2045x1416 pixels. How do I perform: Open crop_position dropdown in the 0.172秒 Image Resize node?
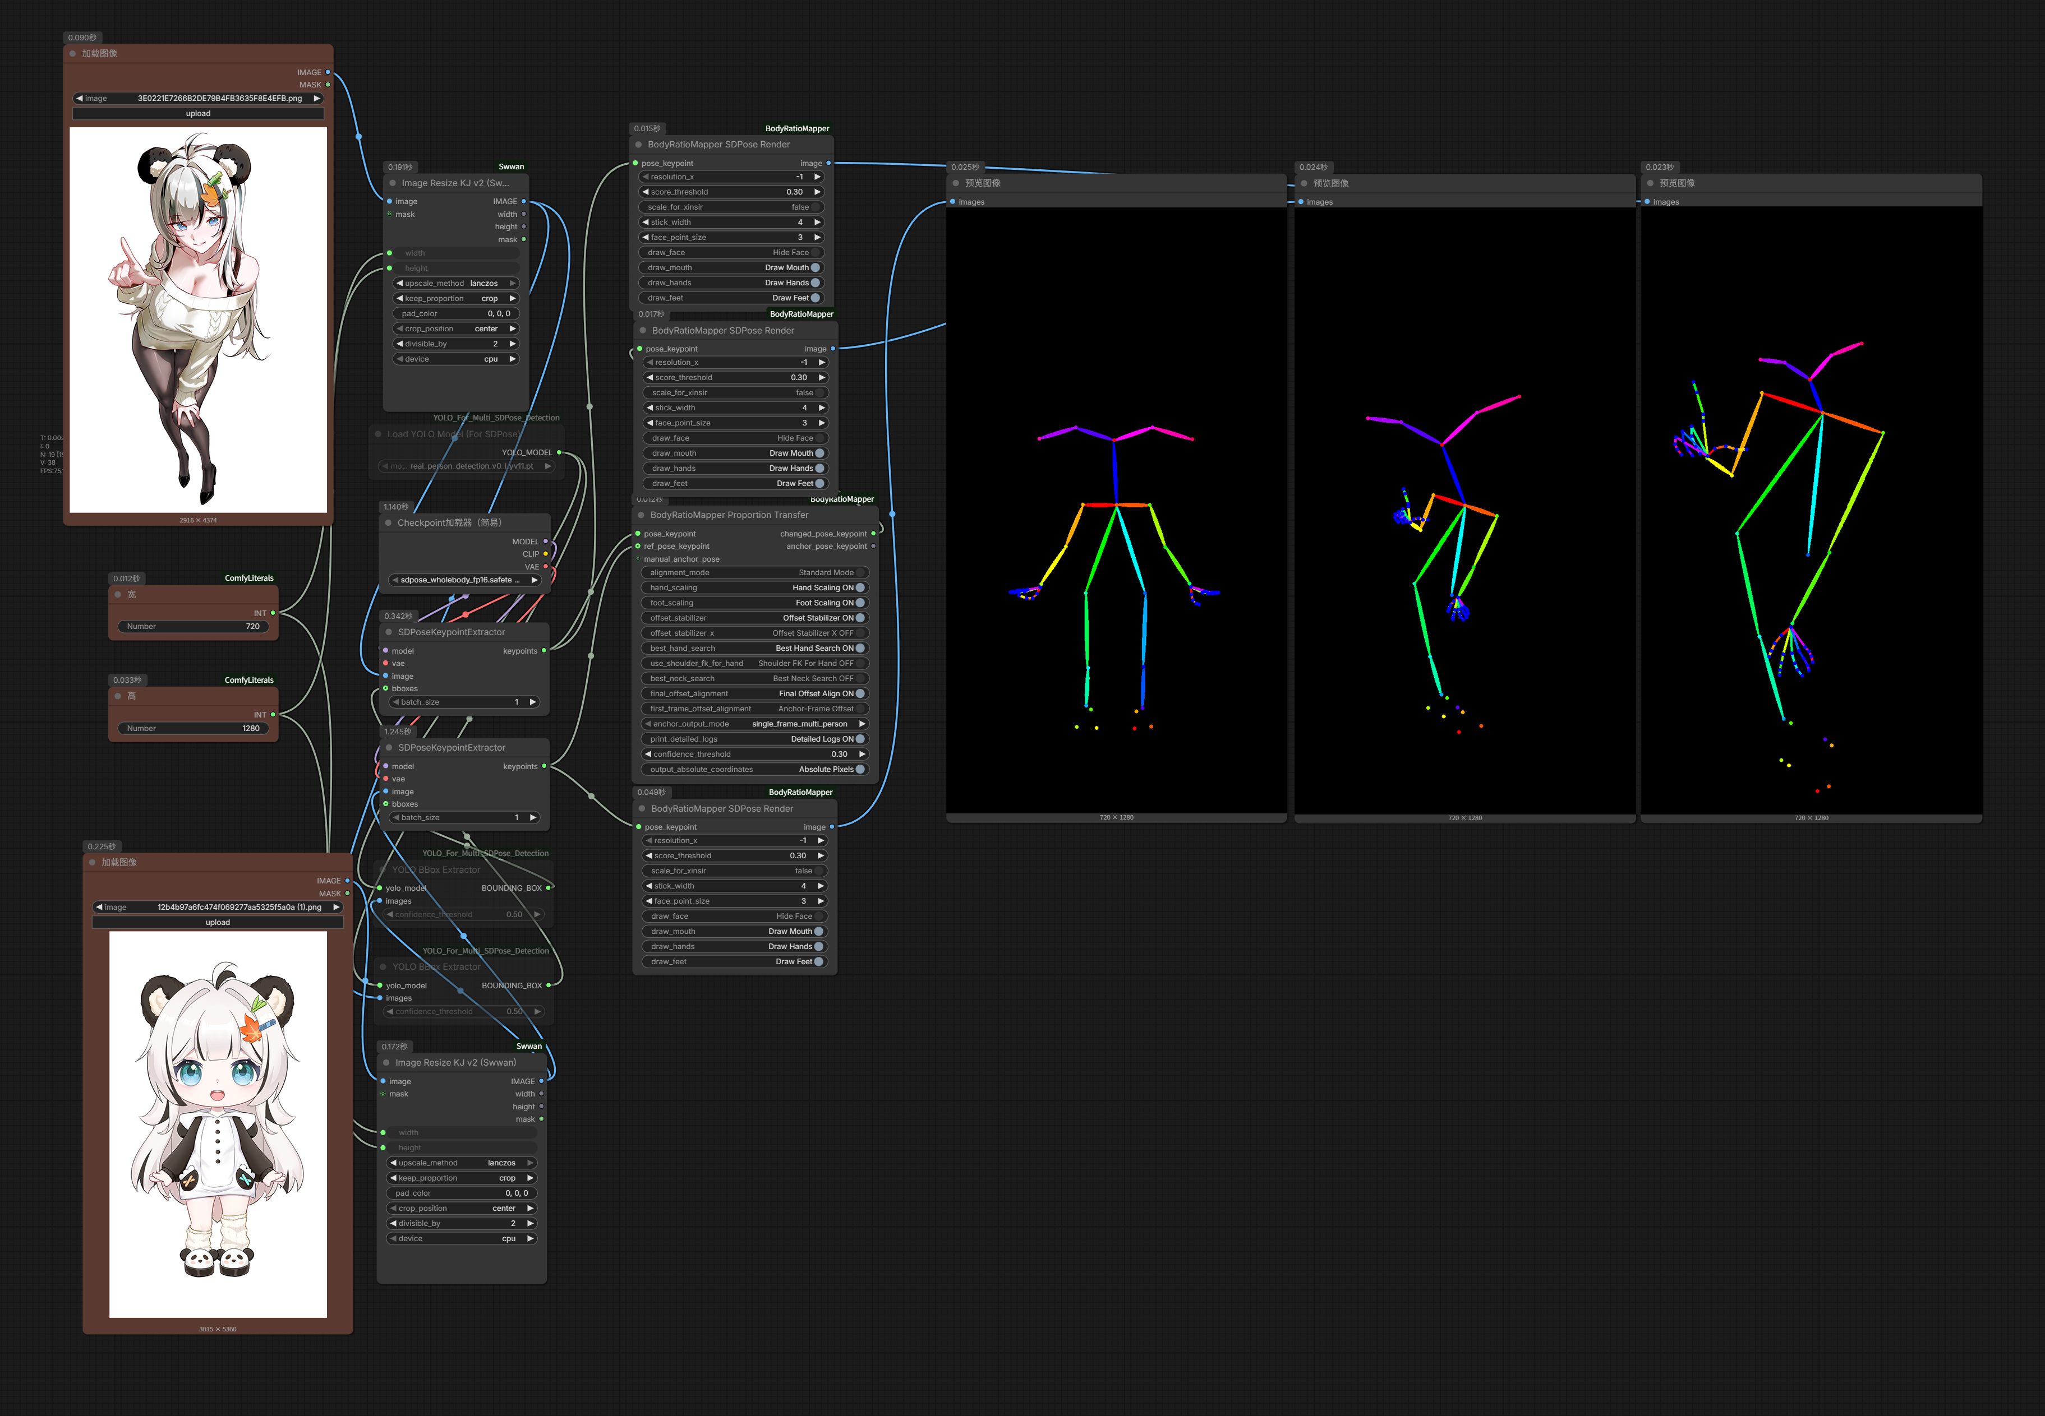[x=462, y=1209]
